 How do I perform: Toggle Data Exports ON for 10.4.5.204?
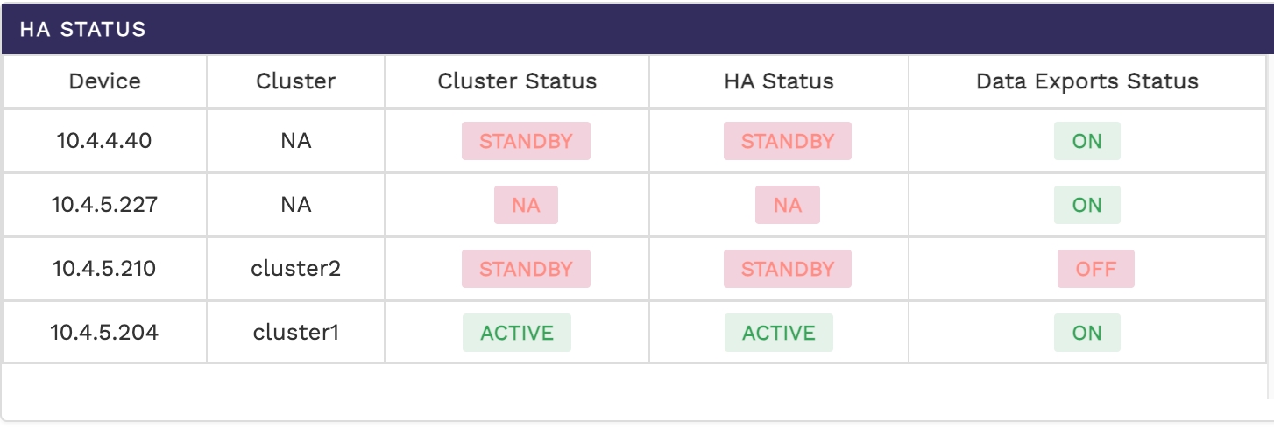1086,333
